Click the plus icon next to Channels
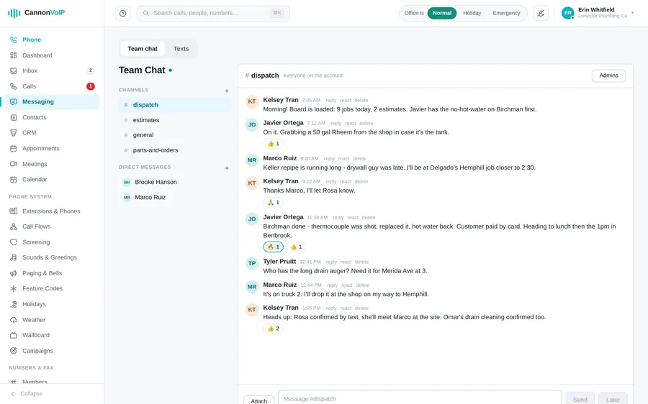 click(x=227, y=91)
